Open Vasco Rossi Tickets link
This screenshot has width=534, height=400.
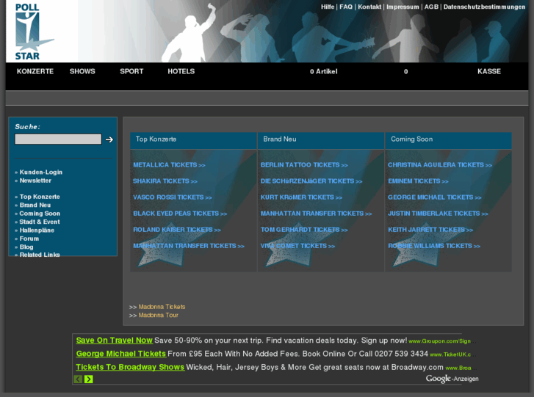pyautogui.click(x=173, y=197)
